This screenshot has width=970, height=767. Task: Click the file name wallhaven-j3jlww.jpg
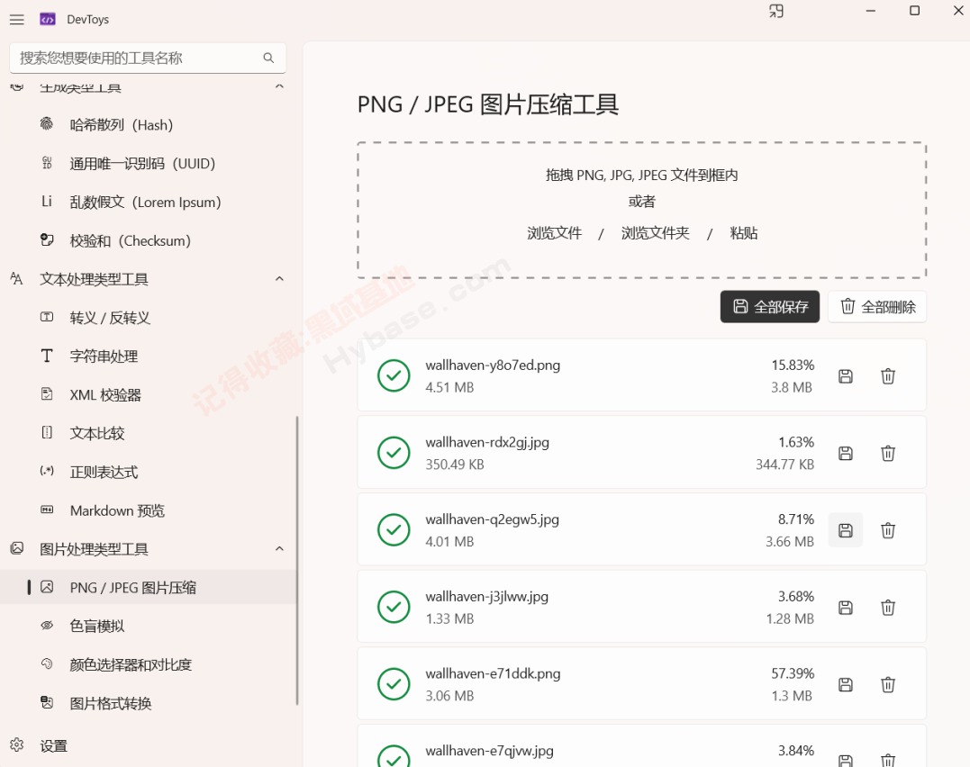486,597
